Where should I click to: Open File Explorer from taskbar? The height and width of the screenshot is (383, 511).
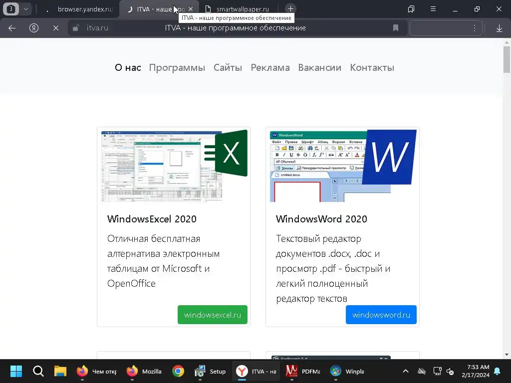[60, 371]
